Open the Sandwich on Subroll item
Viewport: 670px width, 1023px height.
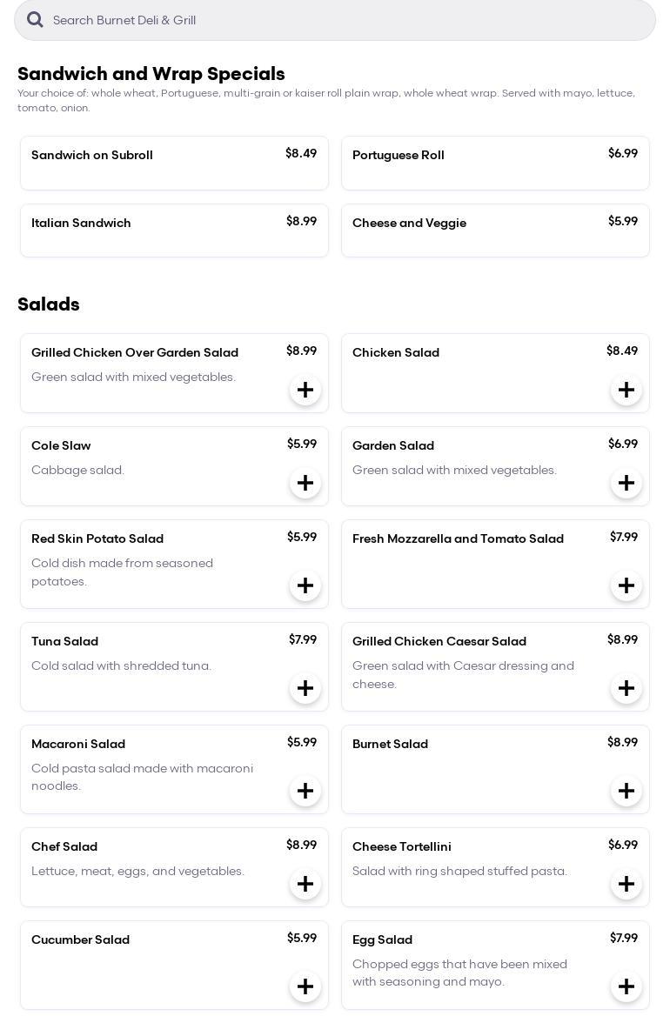coord(174,163)
